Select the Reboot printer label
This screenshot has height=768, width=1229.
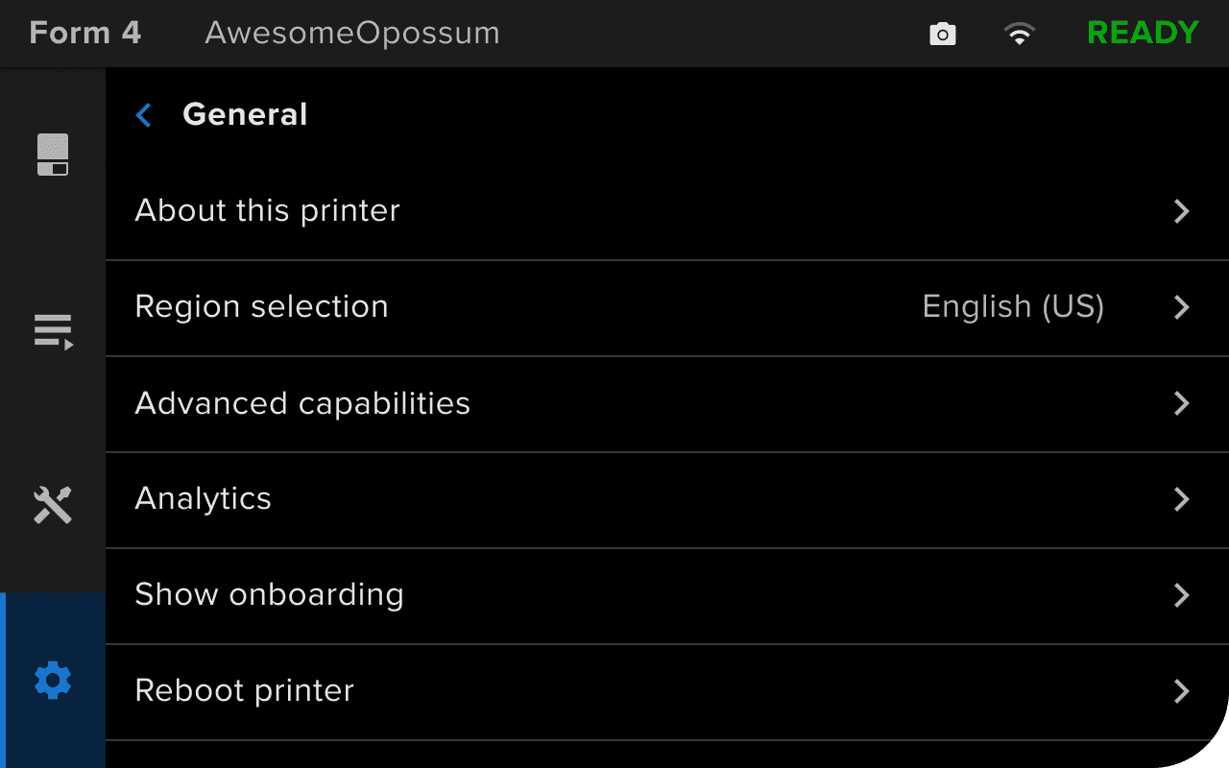(x=245, y=691)
